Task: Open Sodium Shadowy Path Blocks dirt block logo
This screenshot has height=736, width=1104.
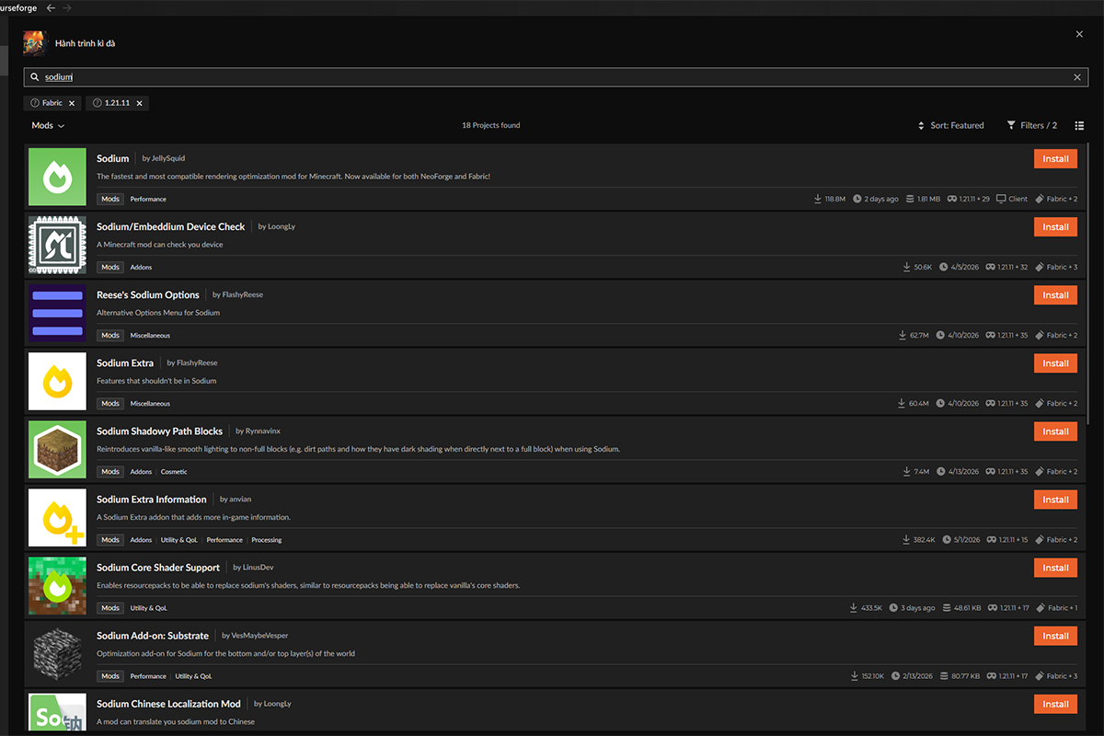Action: (57, 449)
